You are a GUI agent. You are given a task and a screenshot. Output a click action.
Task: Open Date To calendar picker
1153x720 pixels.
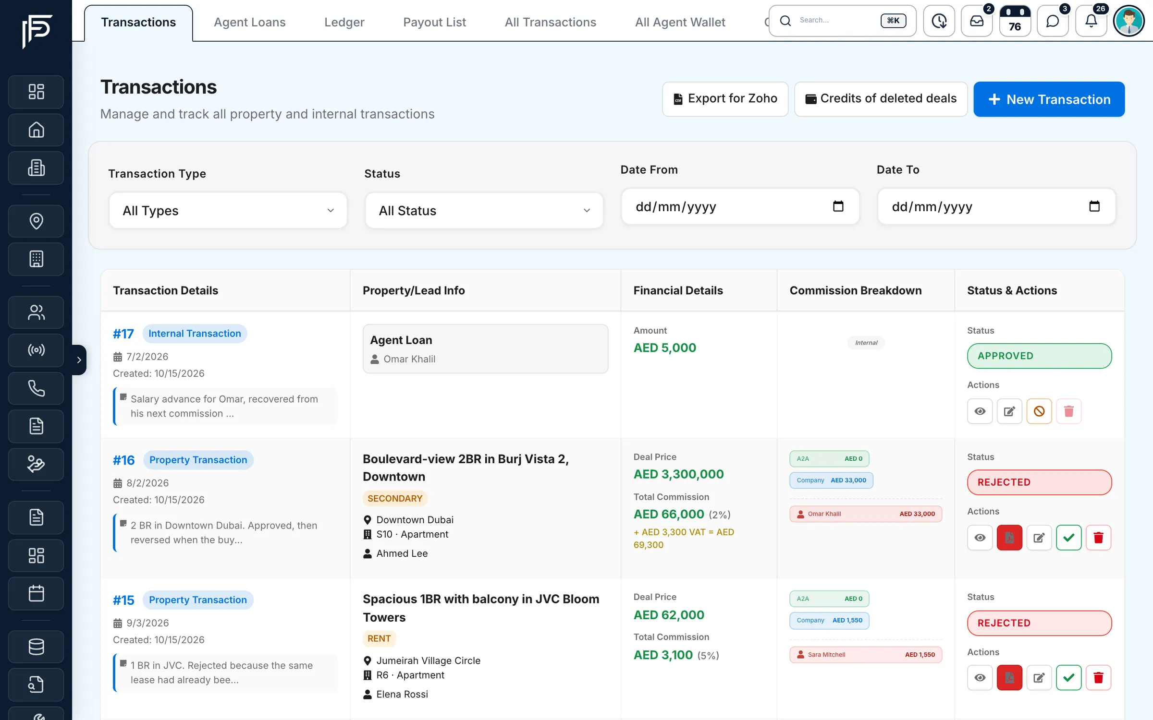(1094, 206)
